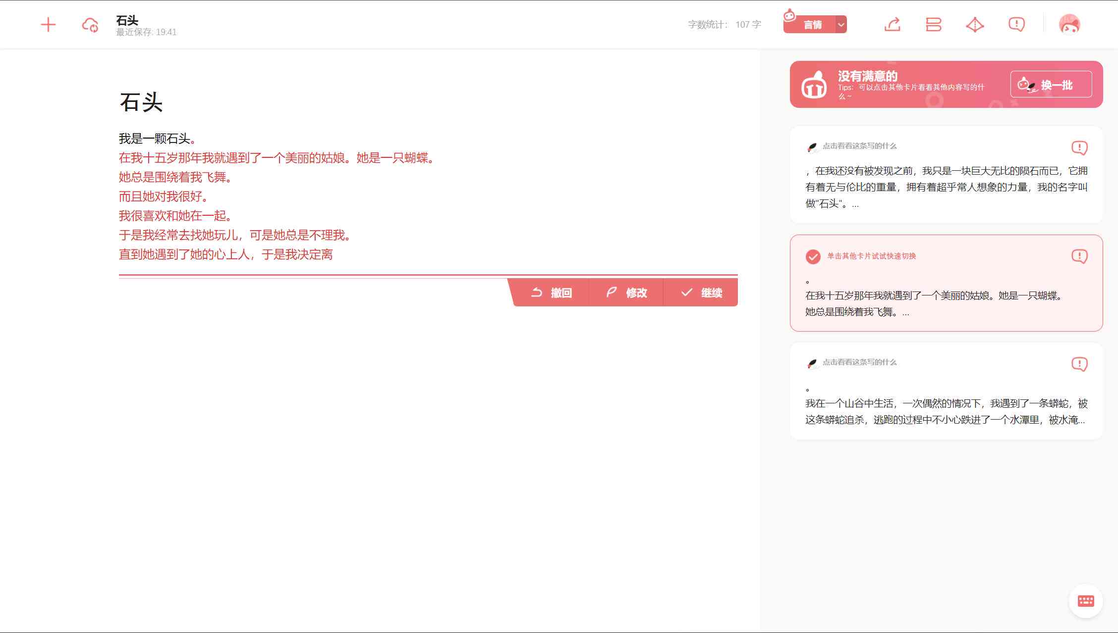The width and height of the screenshot is (1118, 633).
Task: Report the third suggestion card about 蟒蛇
Action: point(1079,364)
